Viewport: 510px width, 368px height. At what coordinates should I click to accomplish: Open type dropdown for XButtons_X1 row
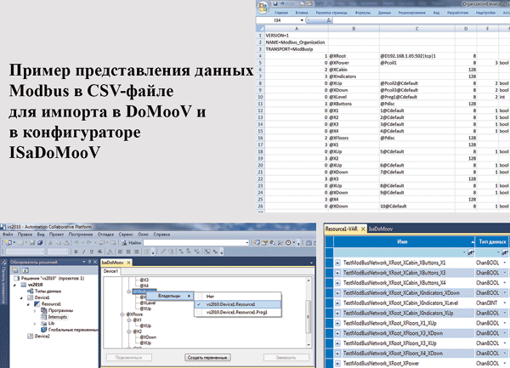pos(505,263)
